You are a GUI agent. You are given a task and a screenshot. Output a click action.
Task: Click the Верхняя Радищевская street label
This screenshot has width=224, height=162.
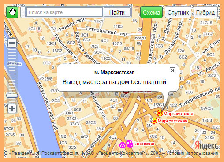(x=87, y=48)
